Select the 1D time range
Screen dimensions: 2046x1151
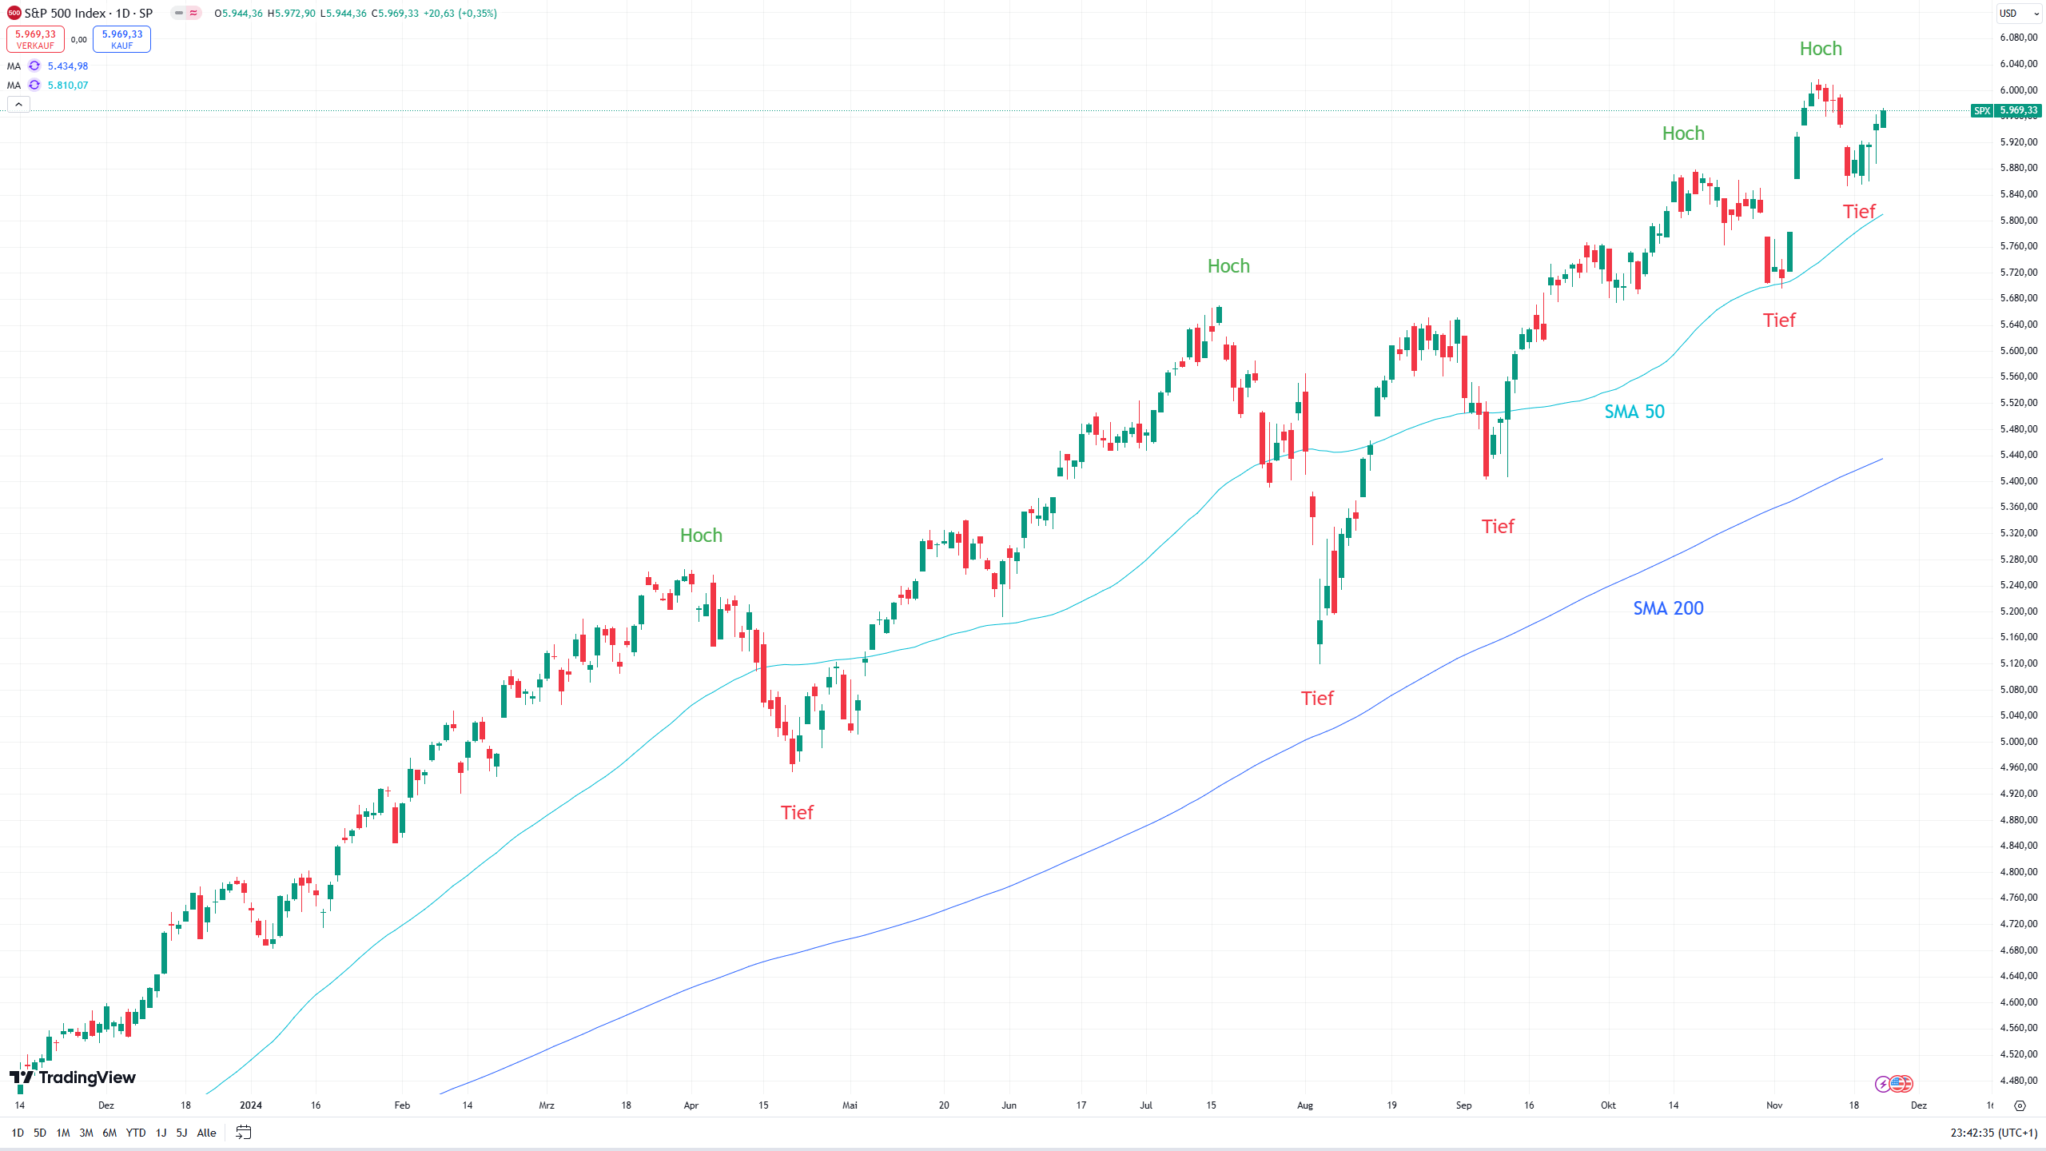(18, 1133)
